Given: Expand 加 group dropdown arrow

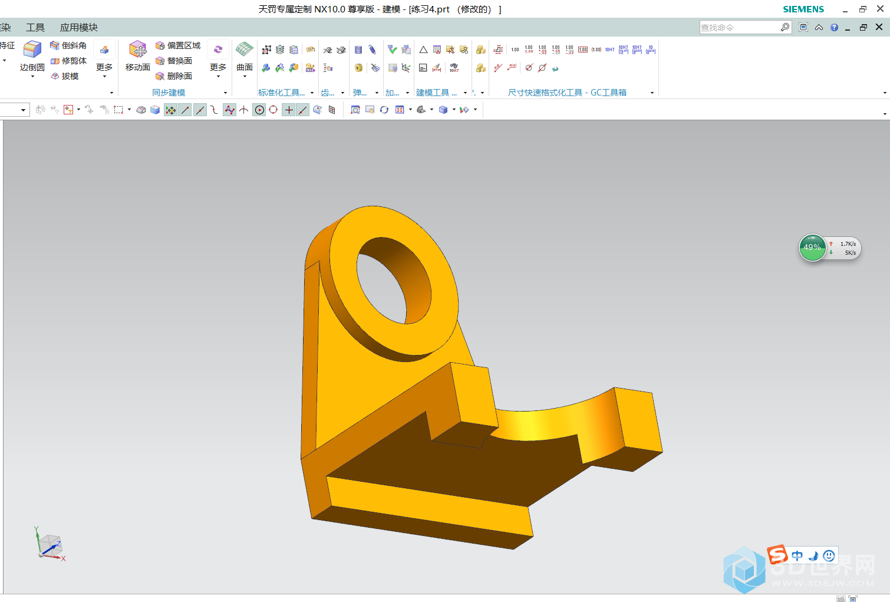Looking at the screenshot, I should coord(408,93).
